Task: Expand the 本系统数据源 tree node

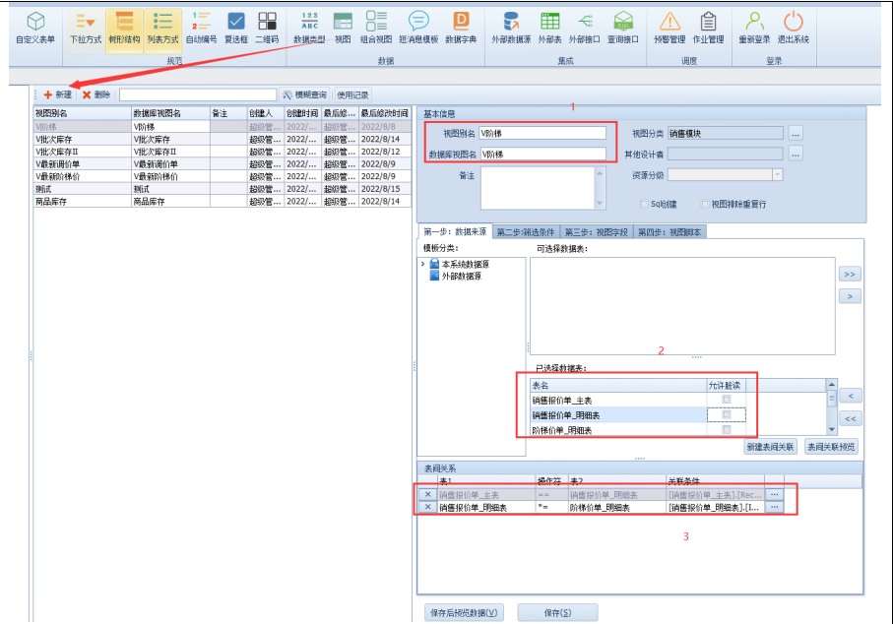Action: click(423, 265)
